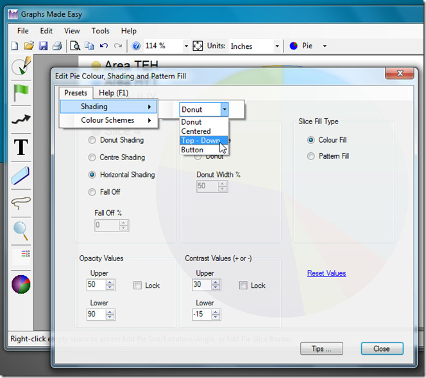
Task: Save with the floppy disk icon
Action: pos(43,46)
